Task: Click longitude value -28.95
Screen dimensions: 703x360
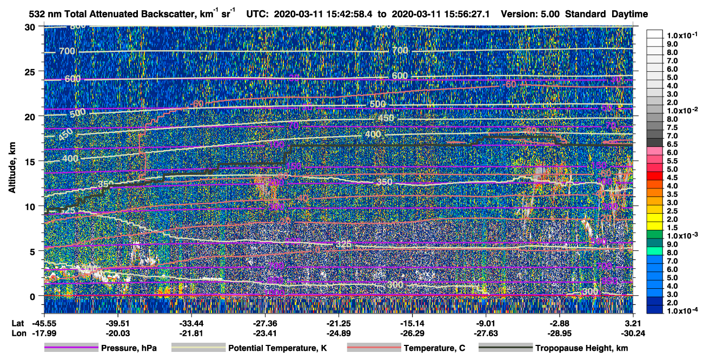Action: [x=560, y=333]
